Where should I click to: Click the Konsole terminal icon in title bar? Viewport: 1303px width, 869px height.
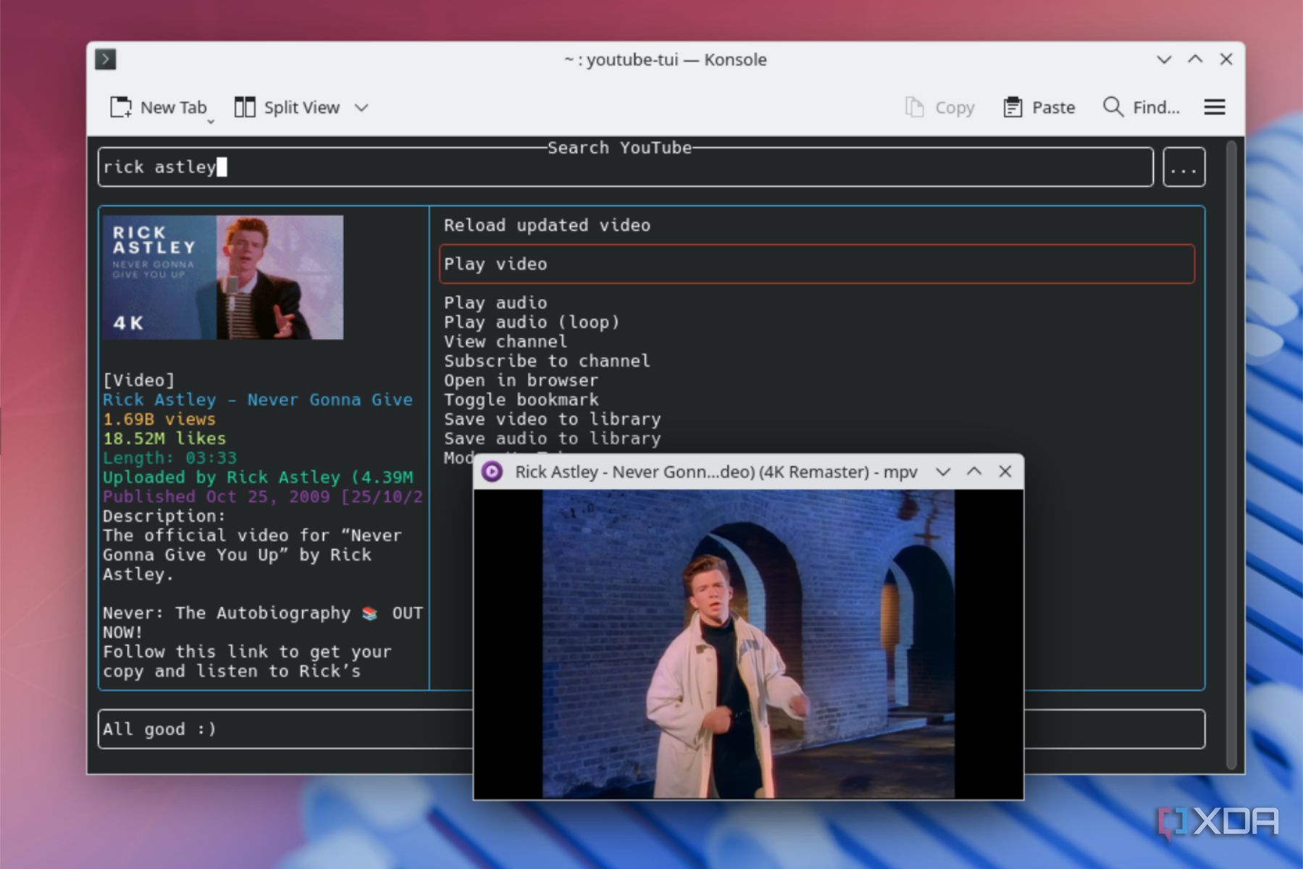[x=106, y=59]
